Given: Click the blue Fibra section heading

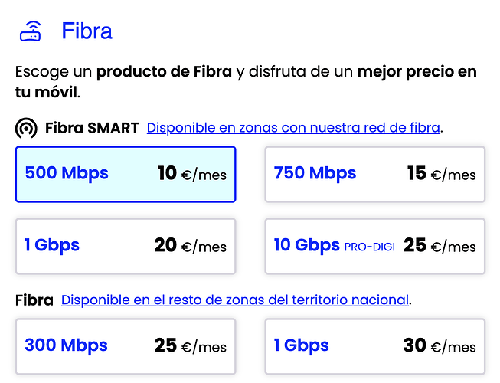Looking at the screenshot, I should (87, 31).
